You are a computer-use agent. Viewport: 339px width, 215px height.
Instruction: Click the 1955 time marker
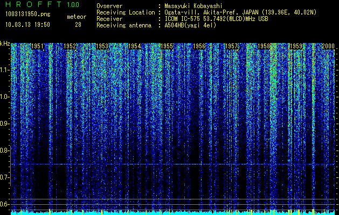tap(167, 46)
